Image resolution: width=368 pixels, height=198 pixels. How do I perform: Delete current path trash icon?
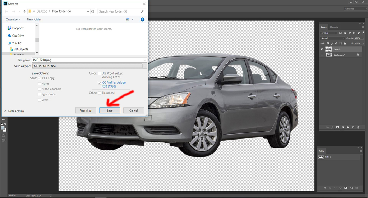coord(356,188)
